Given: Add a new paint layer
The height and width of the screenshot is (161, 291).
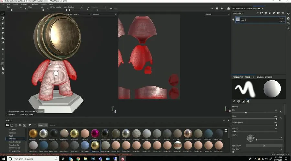Looking at the screenshot, I should click(x=266, y=13).
